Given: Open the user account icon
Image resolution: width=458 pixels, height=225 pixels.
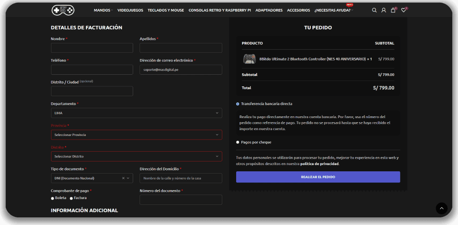Looking at the screenshot, I should [383, 10].
